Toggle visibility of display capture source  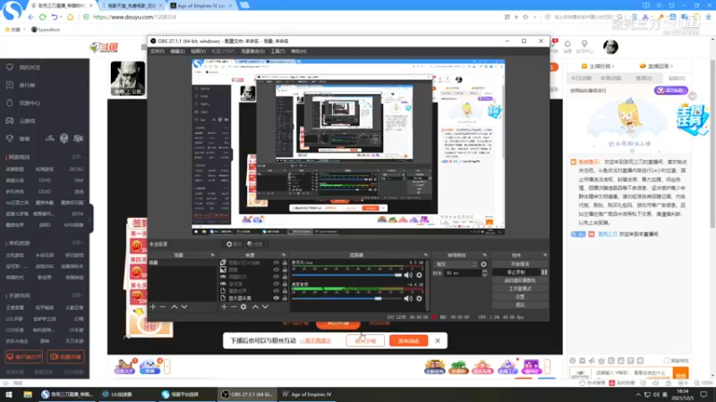(x=277, y=298)
